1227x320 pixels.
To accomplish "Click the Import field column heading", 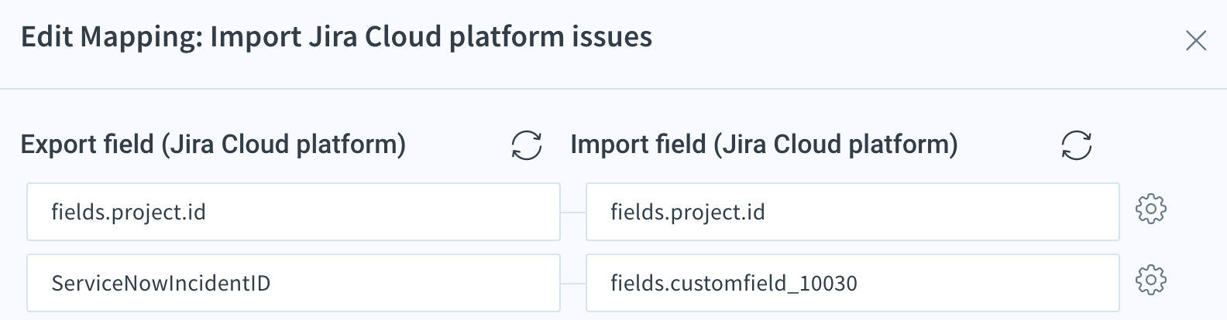I will 764,145.
